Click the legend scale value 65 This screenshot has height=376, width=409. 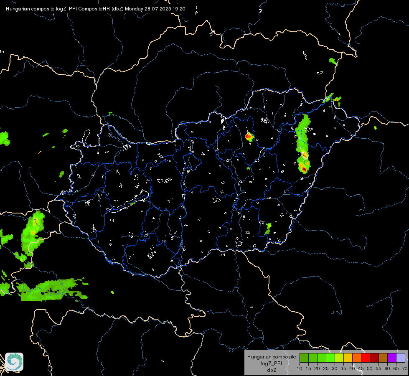[x=396, y=369]
